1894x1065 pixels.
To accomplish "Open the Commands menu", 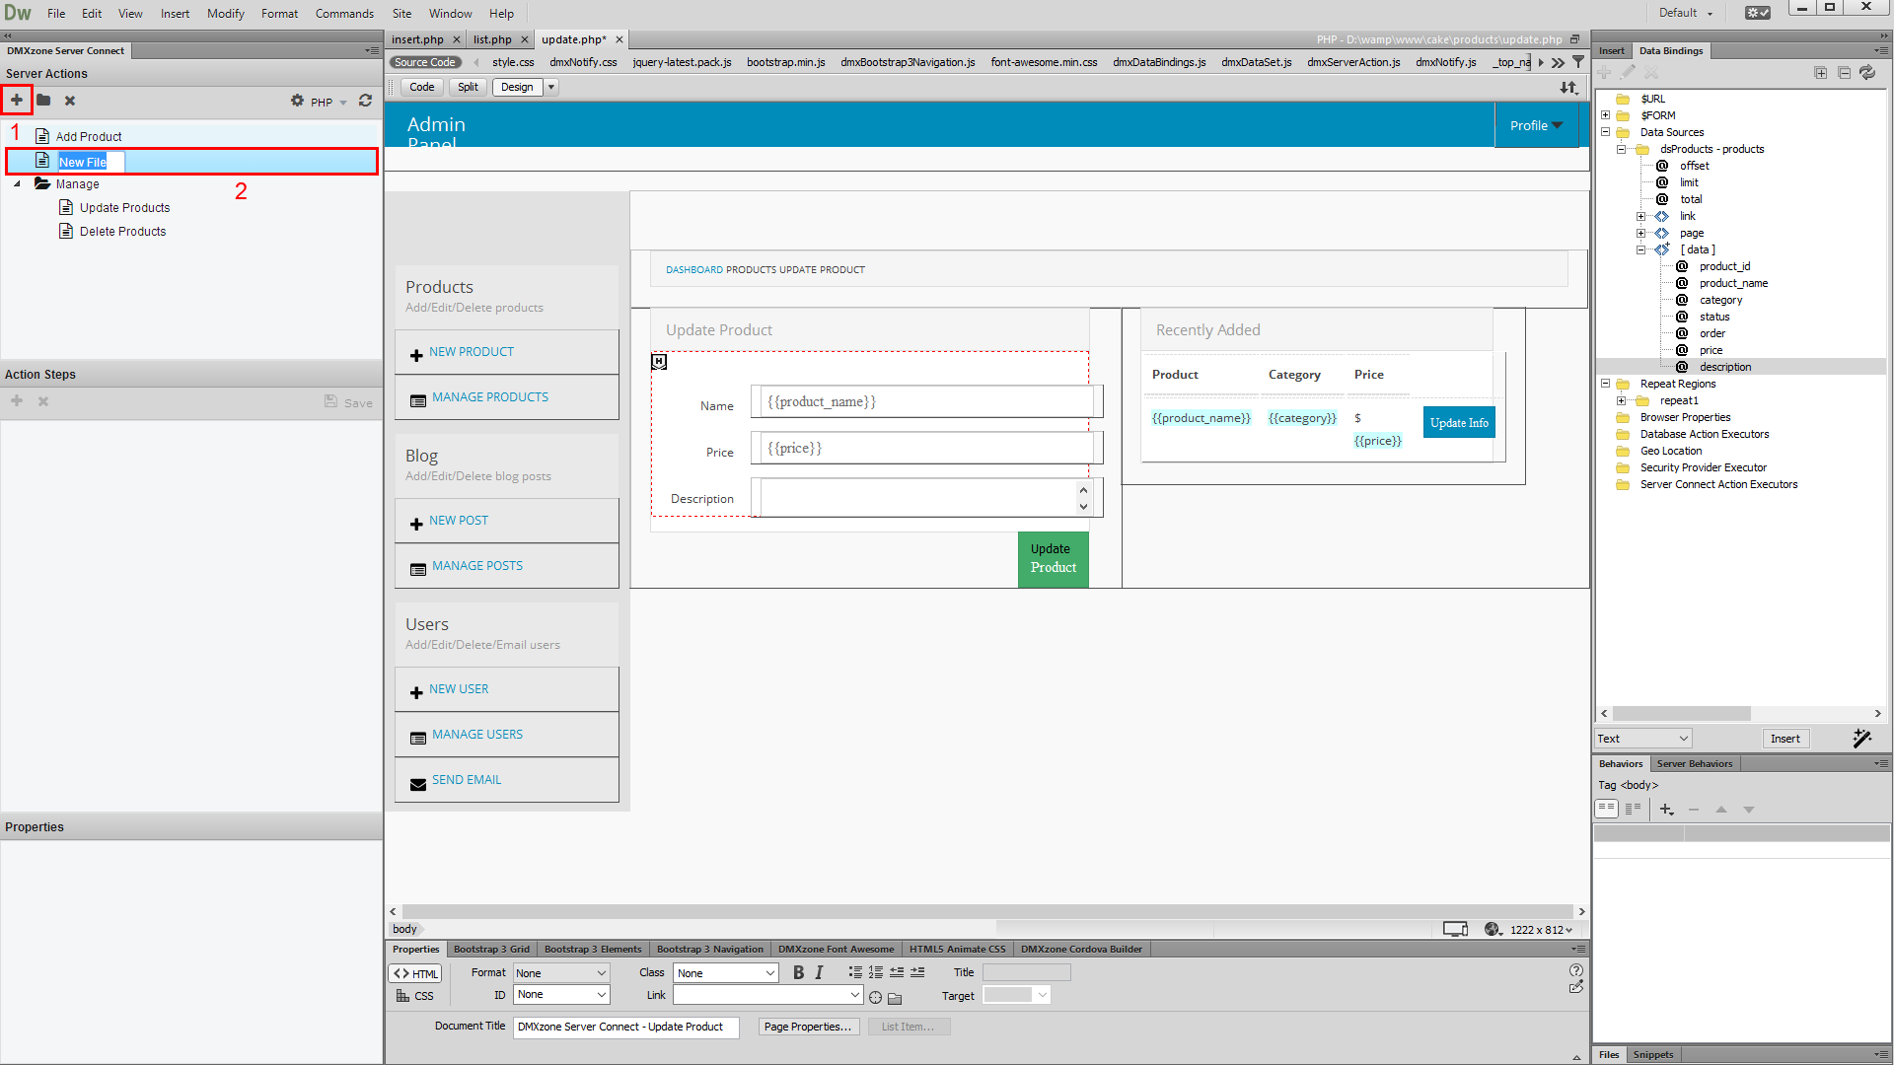I will click(344, 14).
